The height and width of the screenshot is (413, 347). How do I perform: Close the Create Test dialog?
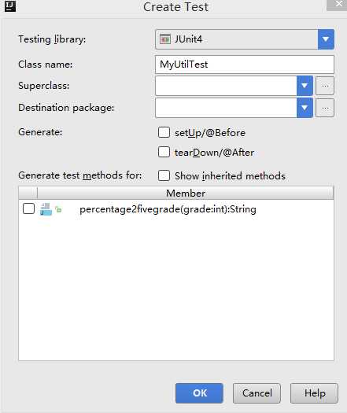[x=337, y=5]
